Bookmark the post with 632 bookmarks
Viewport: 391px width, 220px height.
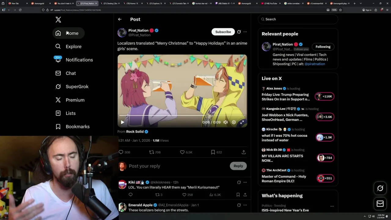(x=216, y=152)
